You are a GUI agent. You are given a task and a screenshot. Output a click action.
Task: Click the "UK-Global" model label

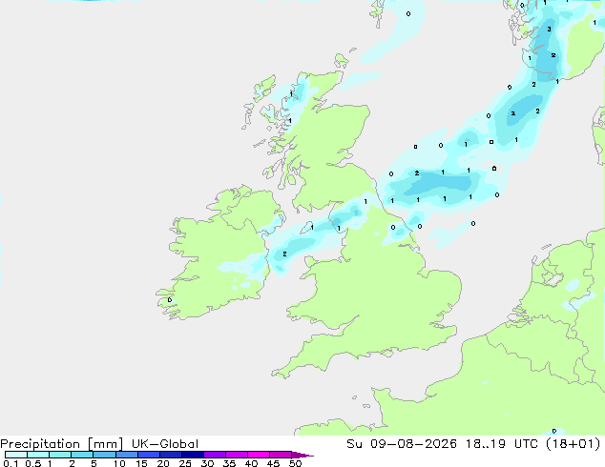[165, 444]
